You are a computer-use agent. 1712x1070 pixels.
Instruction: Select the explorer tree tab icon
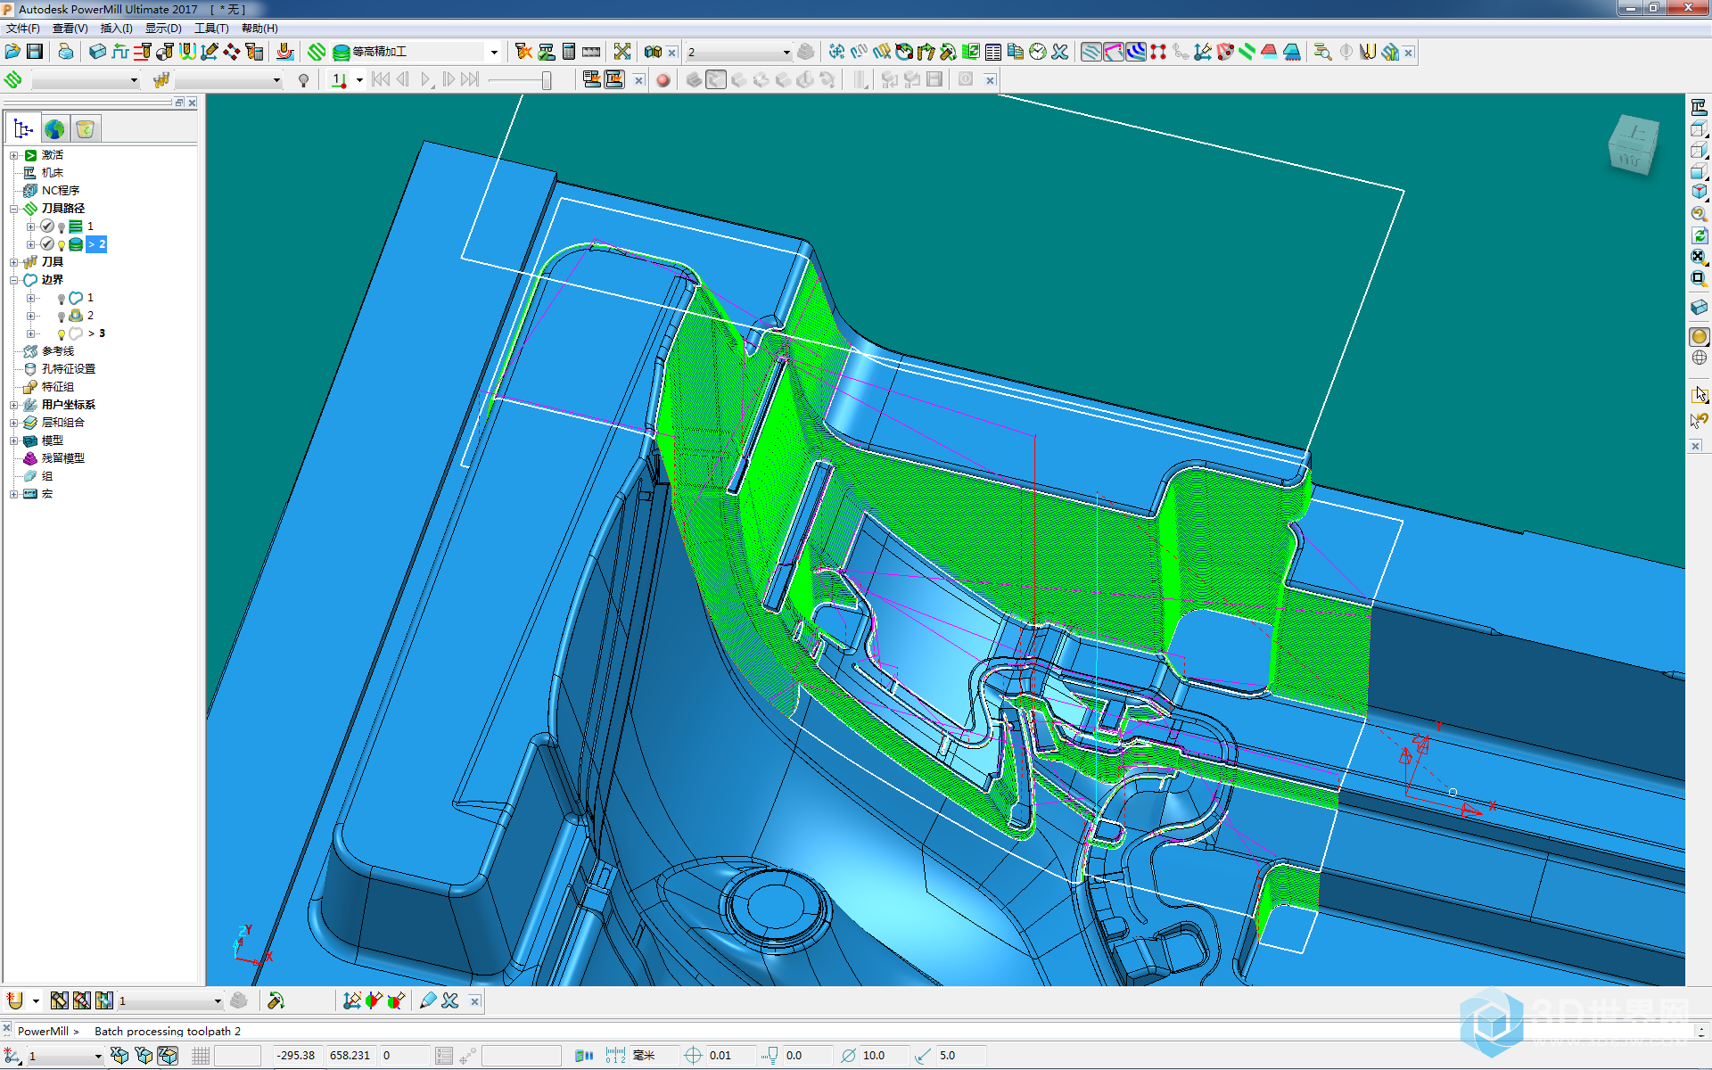[24, 129]
